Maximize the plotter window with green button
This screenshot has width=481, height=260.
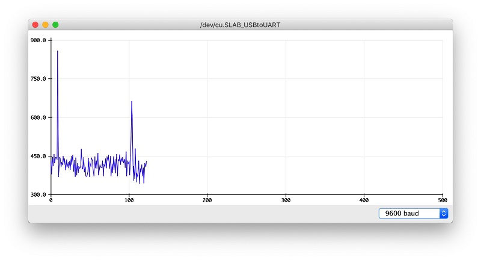coord(55,25)
